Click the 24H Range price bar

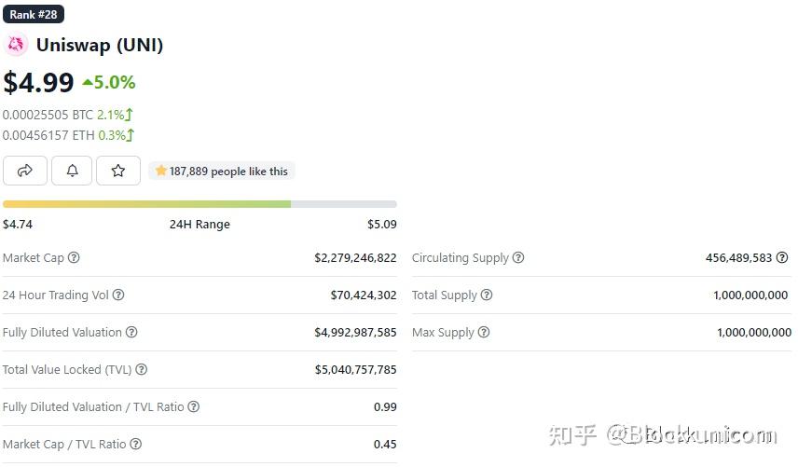coord(199,204)
